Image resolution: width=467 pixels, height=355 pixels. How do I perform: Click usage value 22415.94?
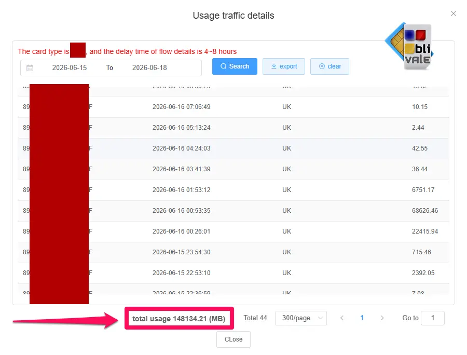(425, 231)
